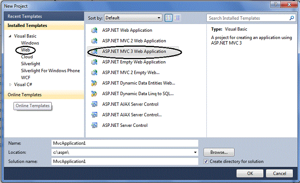Select the Cloud category

[x=27, y=57]
